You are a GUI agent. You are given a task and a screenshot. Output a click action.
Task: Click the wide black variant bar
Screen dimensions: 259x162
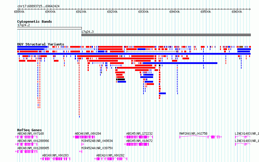tap(121, 79)
